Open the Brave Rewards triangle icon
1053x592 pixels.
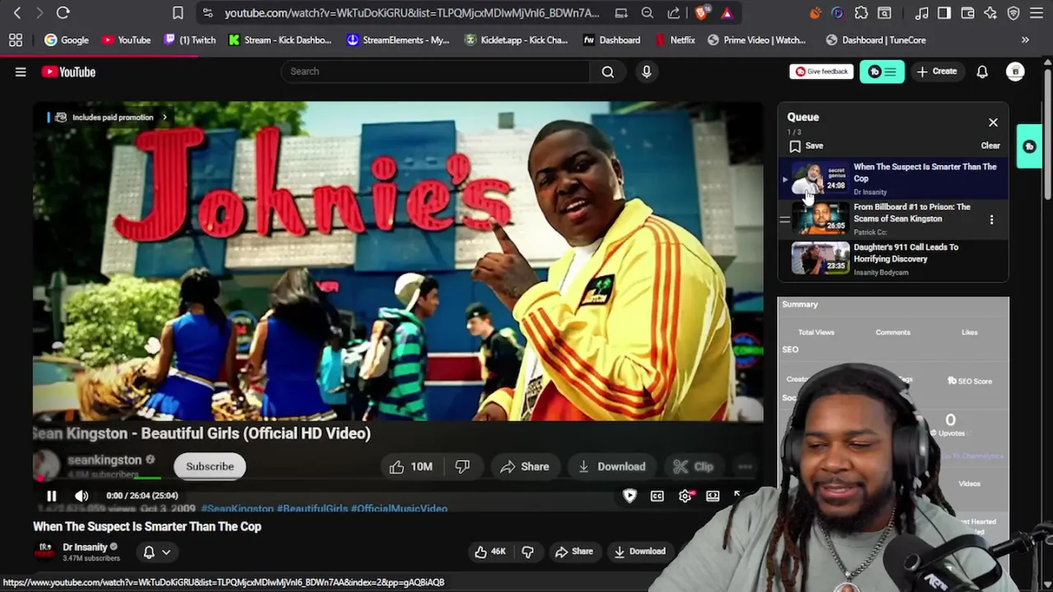coord(727,13)
